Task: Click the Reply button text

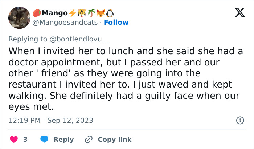Action: (x=64, y=139)
